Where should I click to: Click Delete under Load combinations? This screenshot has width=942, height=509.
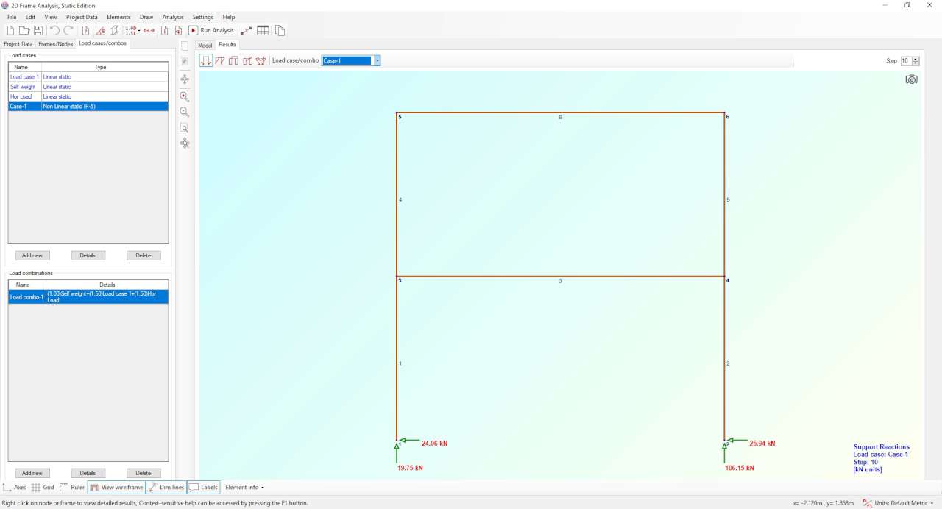144,473
